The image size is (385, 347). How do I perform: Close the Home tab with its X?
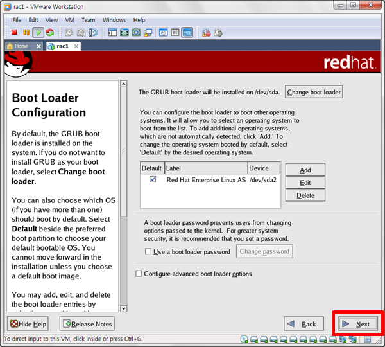click(x=38, y=46)
